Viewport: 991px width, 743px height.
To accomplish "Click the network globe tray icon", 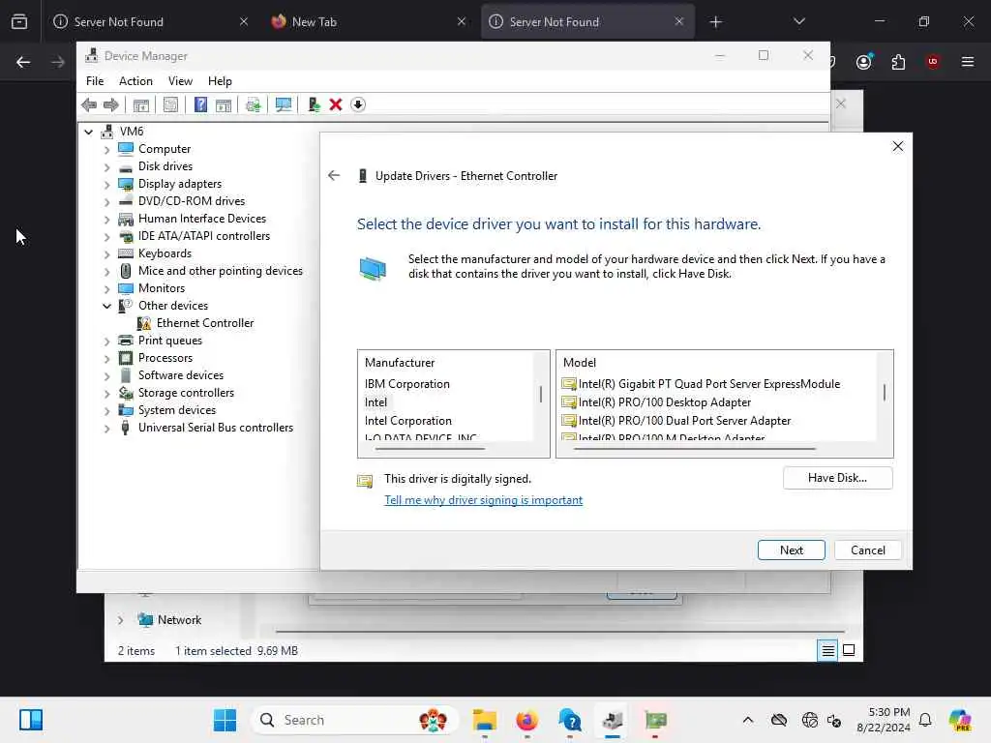I will point(809,720).
